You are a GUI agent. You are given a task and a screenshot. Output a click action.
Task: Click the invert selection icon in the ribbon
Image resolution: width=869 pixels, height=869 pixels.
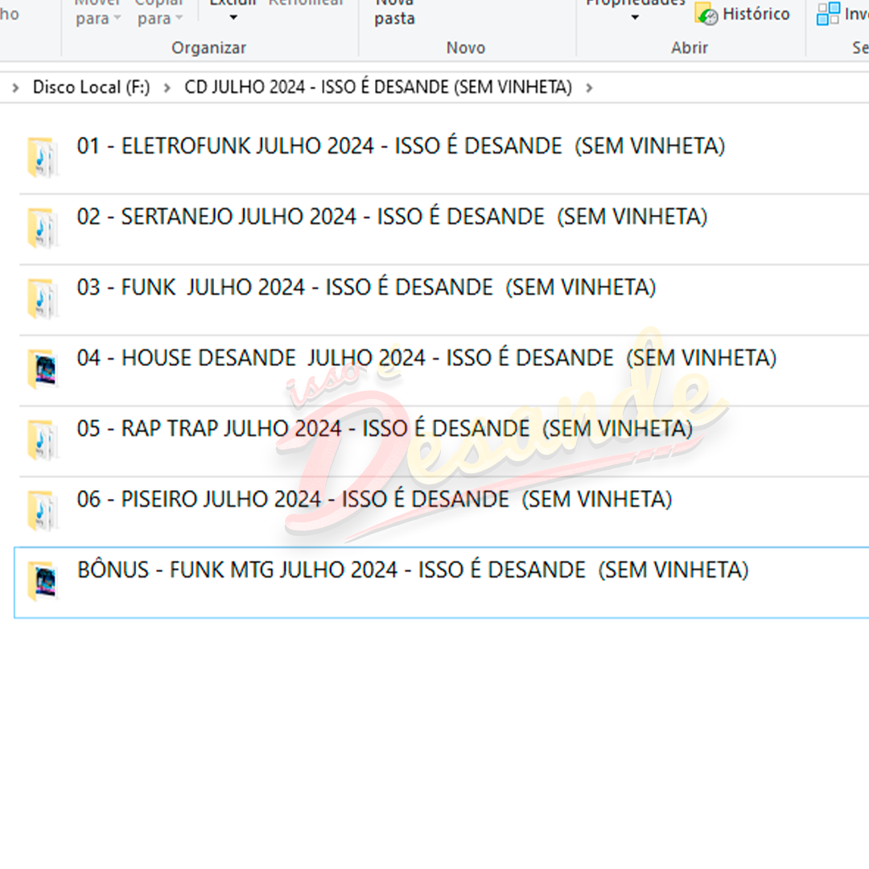pyautogui.click(x=827, y=14)
